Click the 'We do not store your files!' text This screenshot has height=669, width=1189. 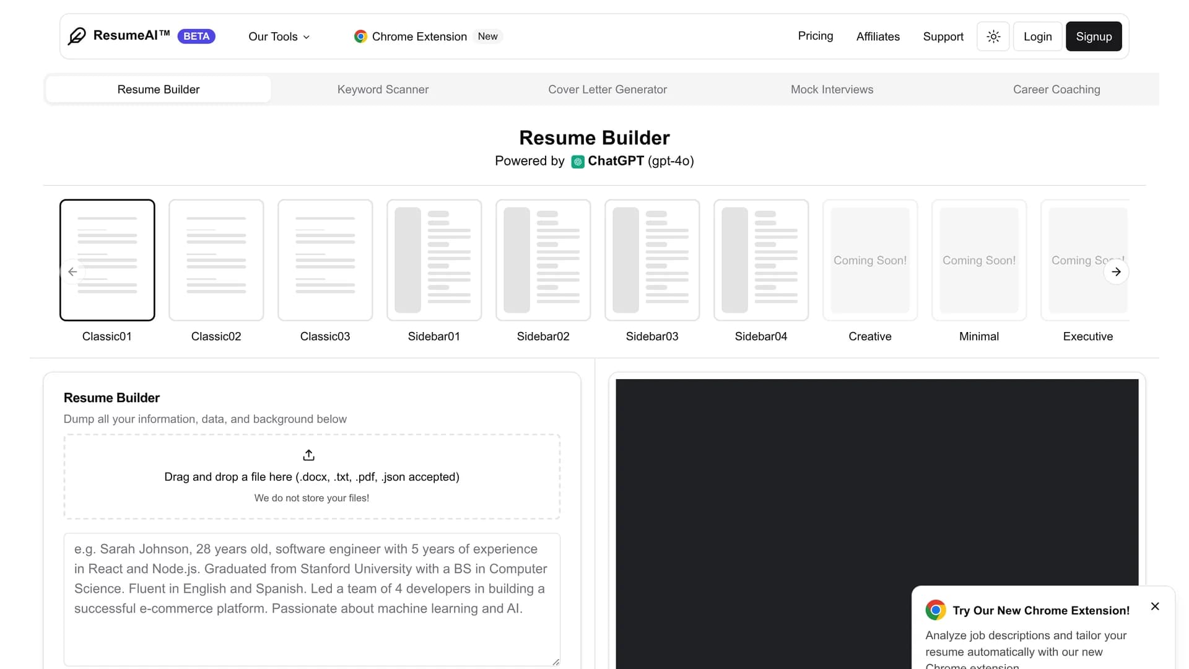(311, 498)
